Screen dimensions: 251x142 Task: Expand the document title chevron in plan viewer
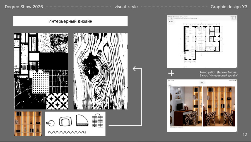click(x=198, y=18)
